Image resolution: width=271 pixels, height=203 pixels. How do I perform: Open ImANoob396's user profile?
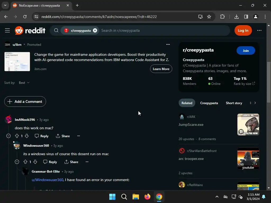click(25, 120)
